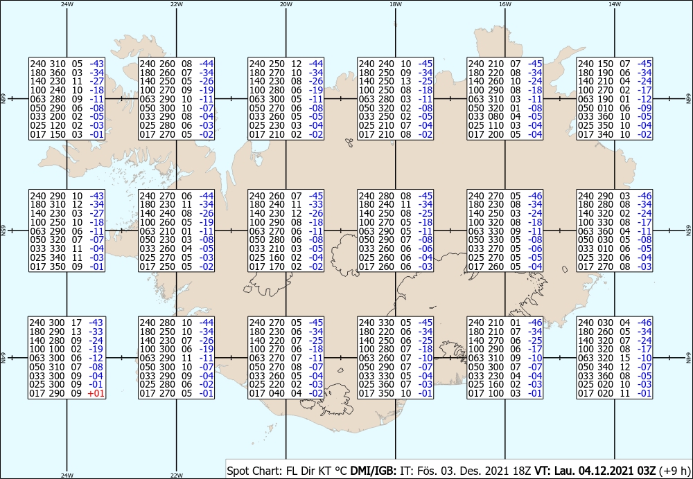
Task: Pick the row '240 150 07 -45'
Action: [x=615, y=64]
